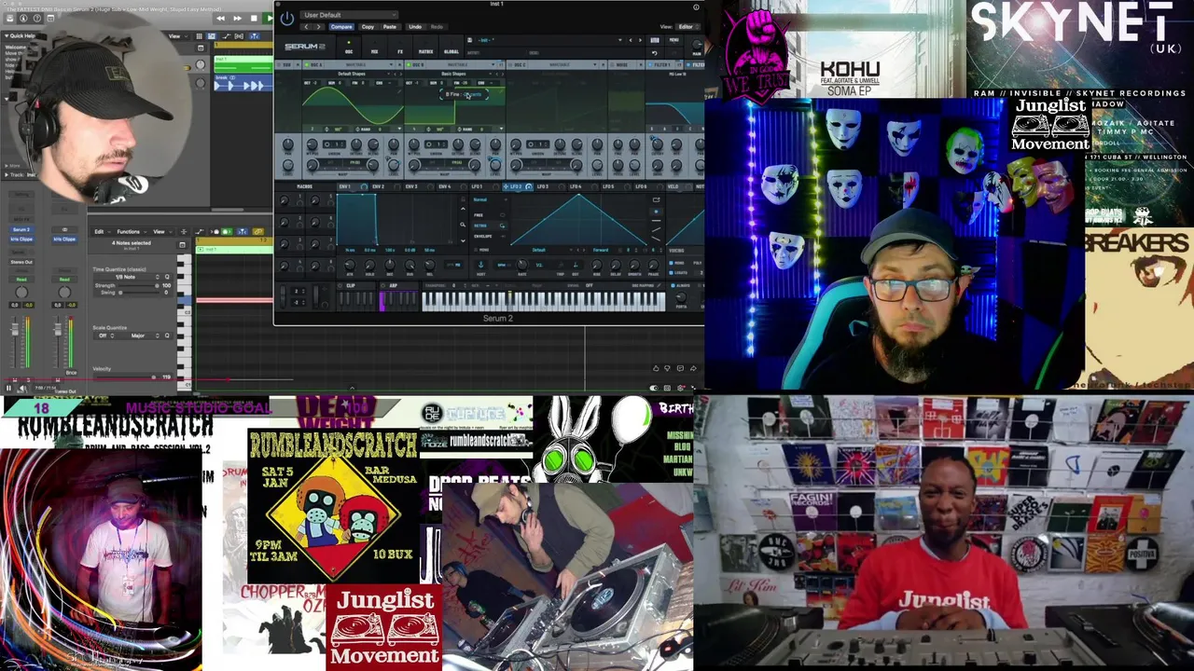Click the LFO anchor icon

[x=481, y=265]
